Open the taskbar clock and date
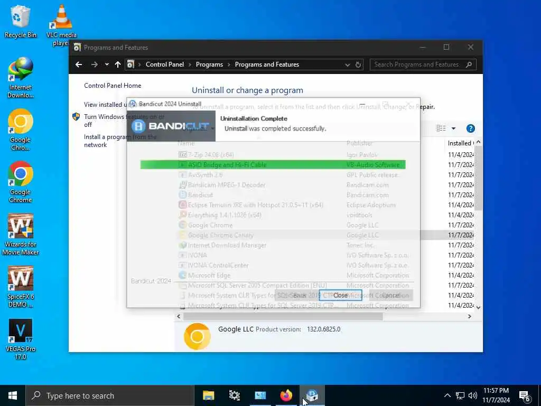The width and height of the screenshot is (541, 406). (x=496, y=395)
